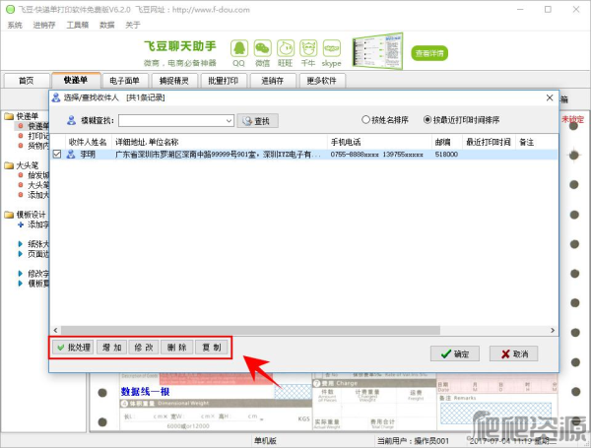Sort by 最近打印时间 column header
The width and height of the screenshot is (591, 448).
pos(489,142)
